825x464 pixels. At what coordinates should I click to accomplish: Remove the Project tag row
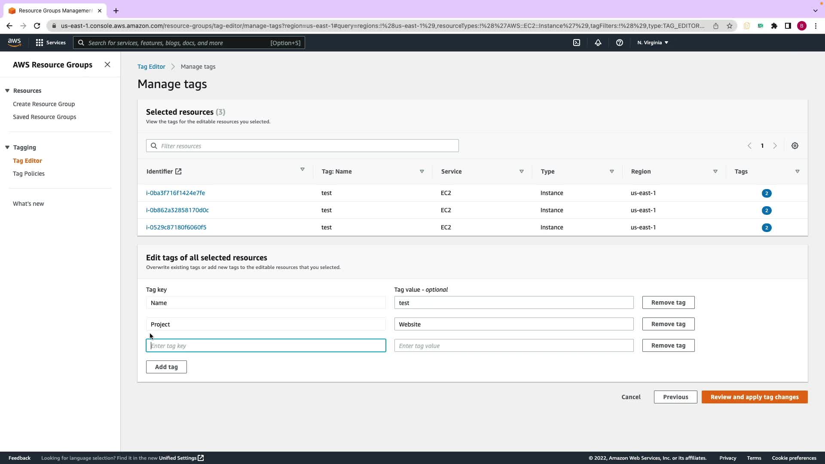click(x=668, y=324)
